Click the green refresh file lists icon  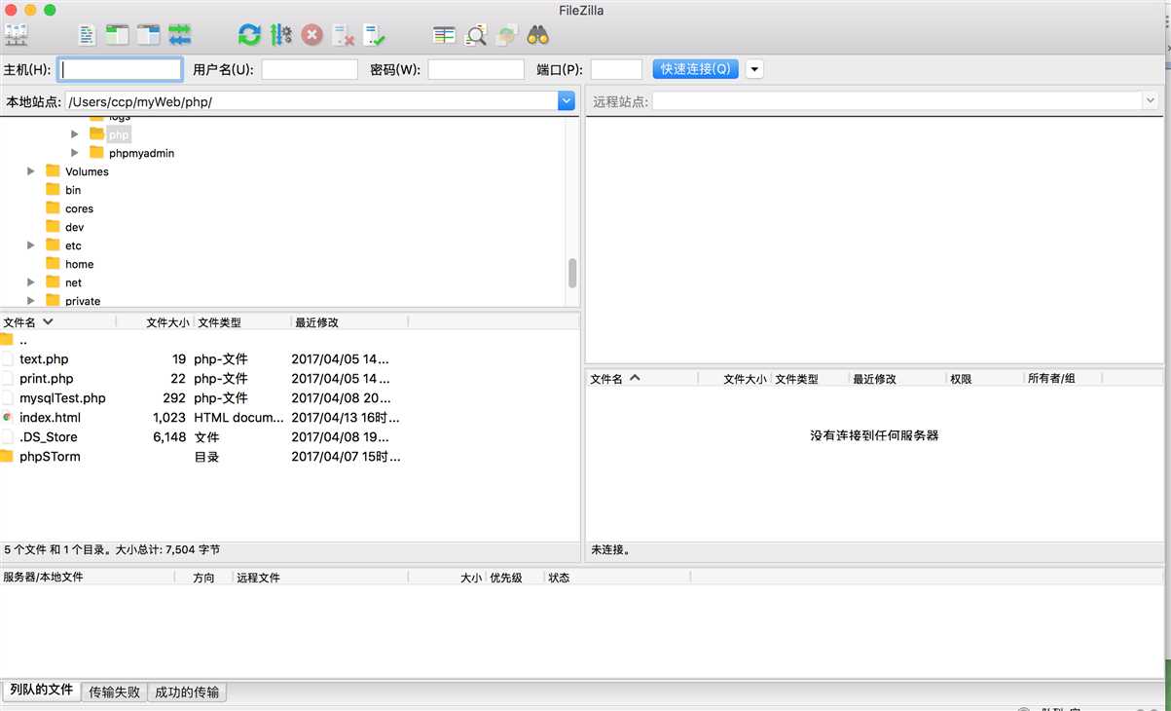tap(250, 36)
